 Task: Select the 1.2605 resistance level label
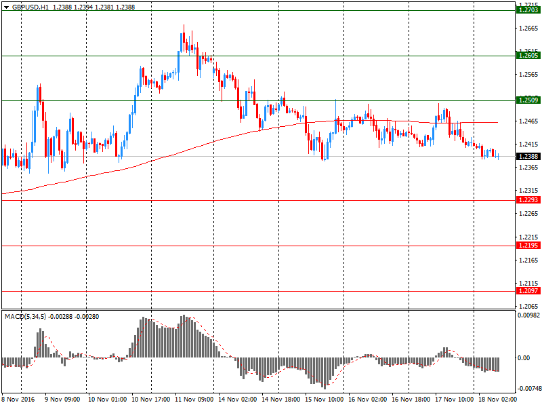pos(528,56)
